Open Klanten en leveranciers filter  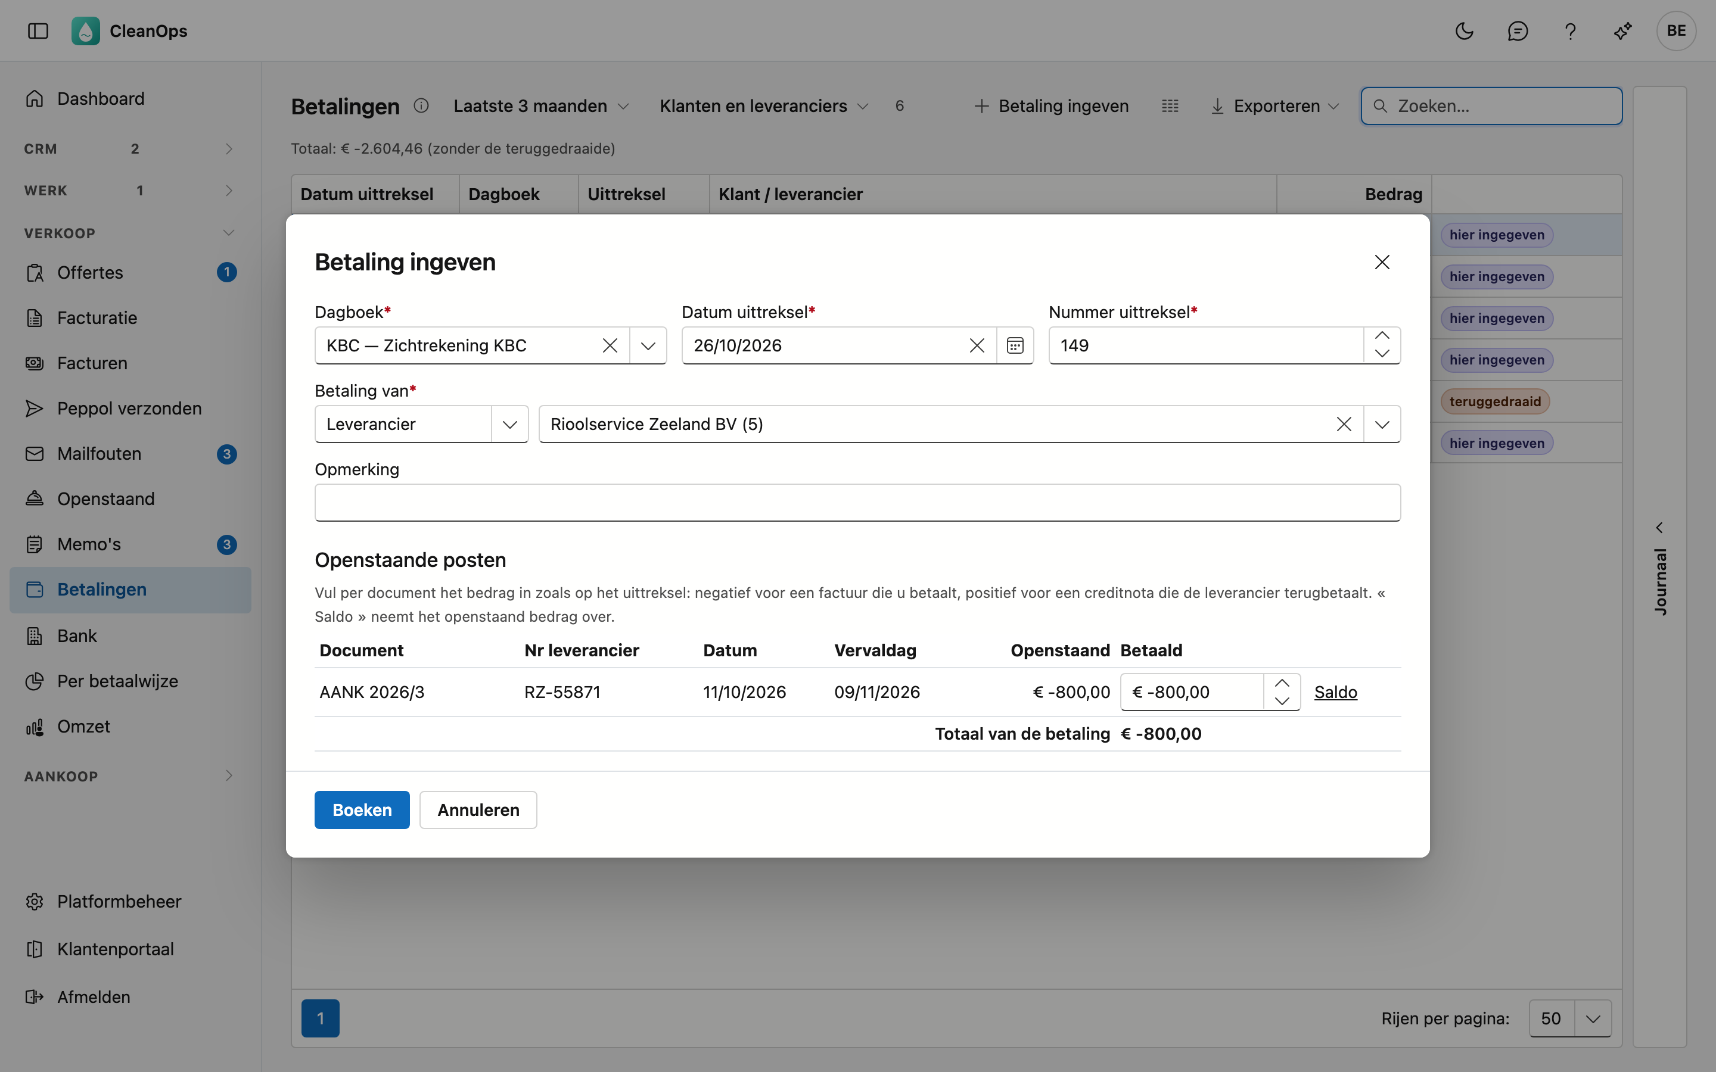tap(764, 105)
